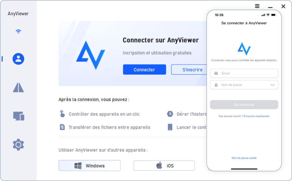Focus the Mot de passe field
292x181 pixels.
(244, 85)
